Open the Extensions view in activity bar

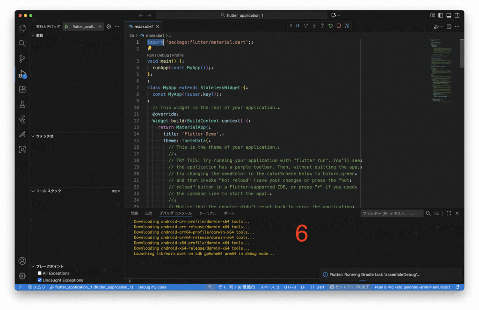click(22, 89)
